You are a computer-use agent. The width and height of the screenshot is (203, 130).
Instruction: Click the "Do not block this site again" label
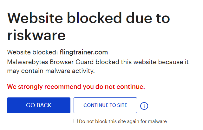[x=122, y=121]
